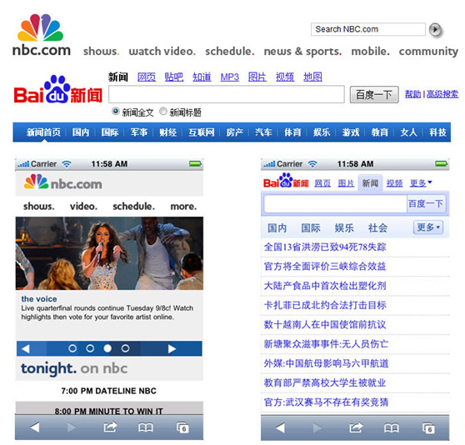This screenshot has height=445, width=465.
Task: Tap forward arrow in NBC phone toolbar
Action: (x=72, y=427)
